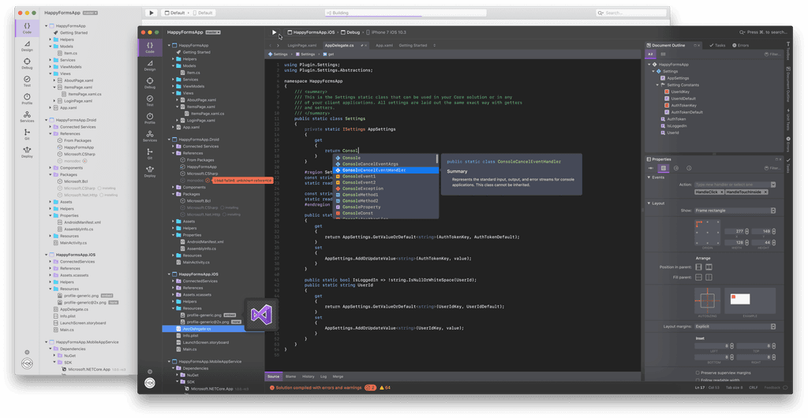The width and height of the screenshot is (808, 418).
Task: Open the Toolbox pad on right edge
Action: point(788,50)
